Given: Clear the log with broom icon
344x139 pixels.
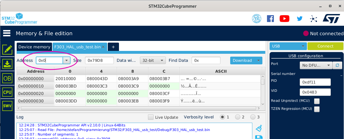Looking at the screenshot, I should (259, 128).
